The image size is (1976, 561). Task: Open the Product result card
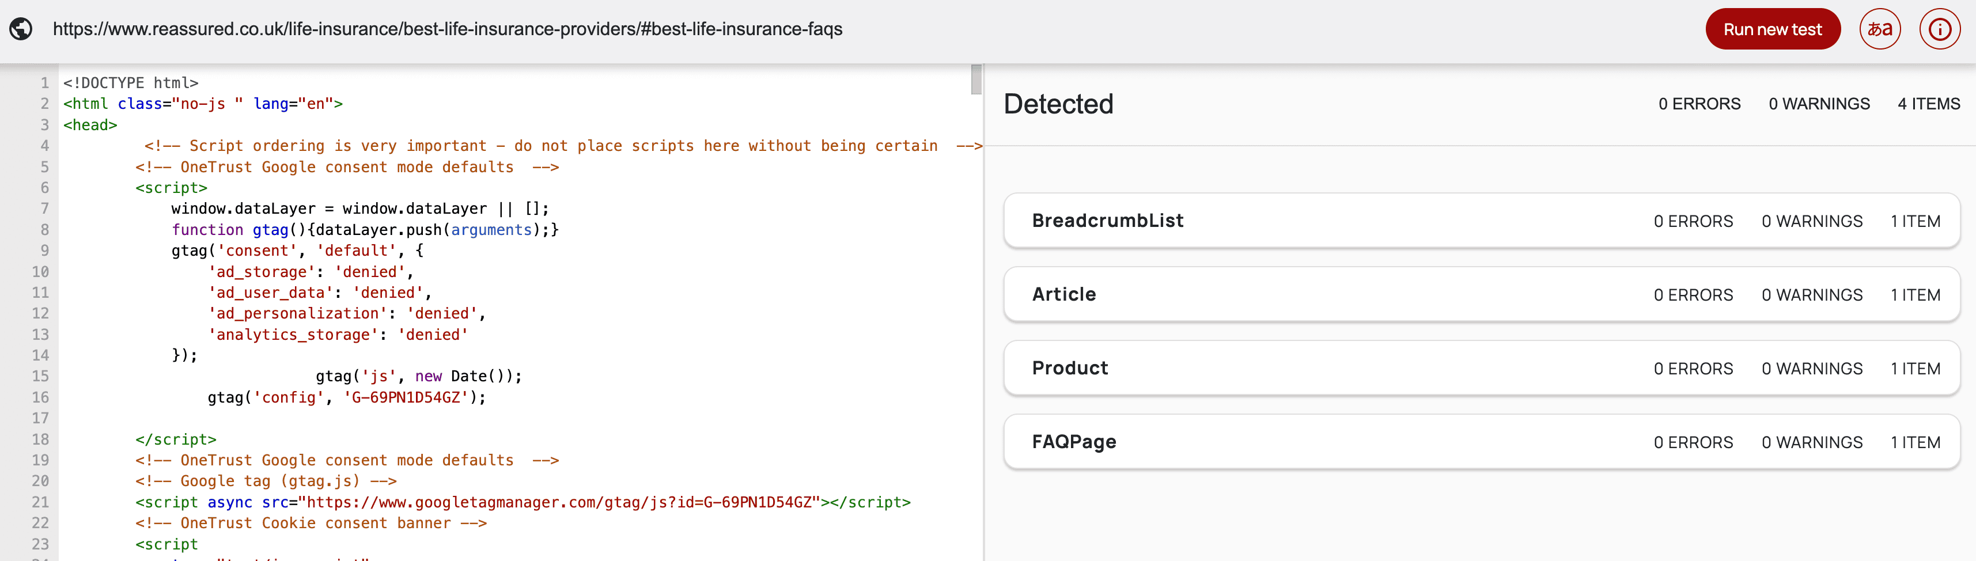tap(1481, 369)
